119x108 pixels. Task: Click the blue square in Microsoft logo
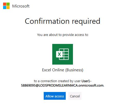click(x=5, y=7)
